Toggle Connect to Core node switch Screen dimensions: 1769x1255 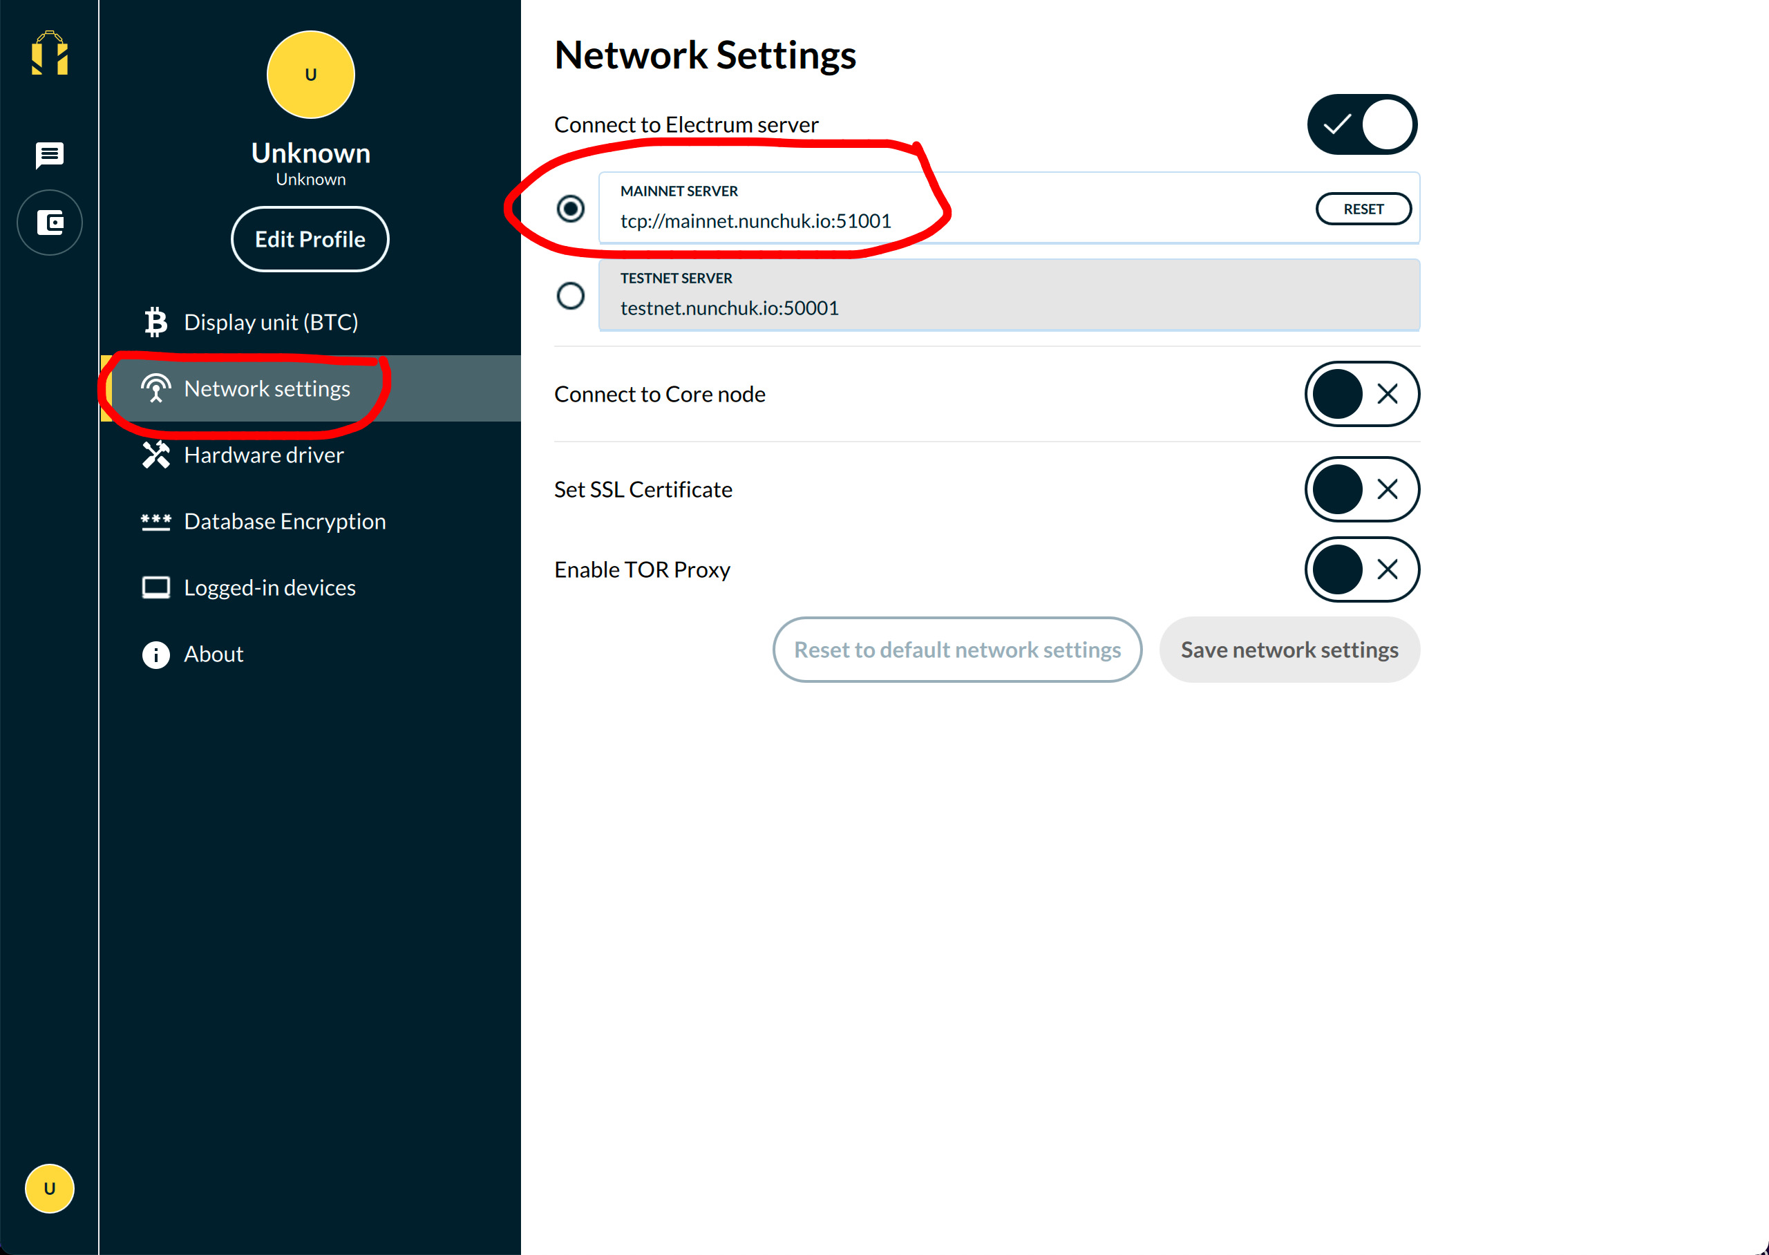click(x=1363, y=394)
